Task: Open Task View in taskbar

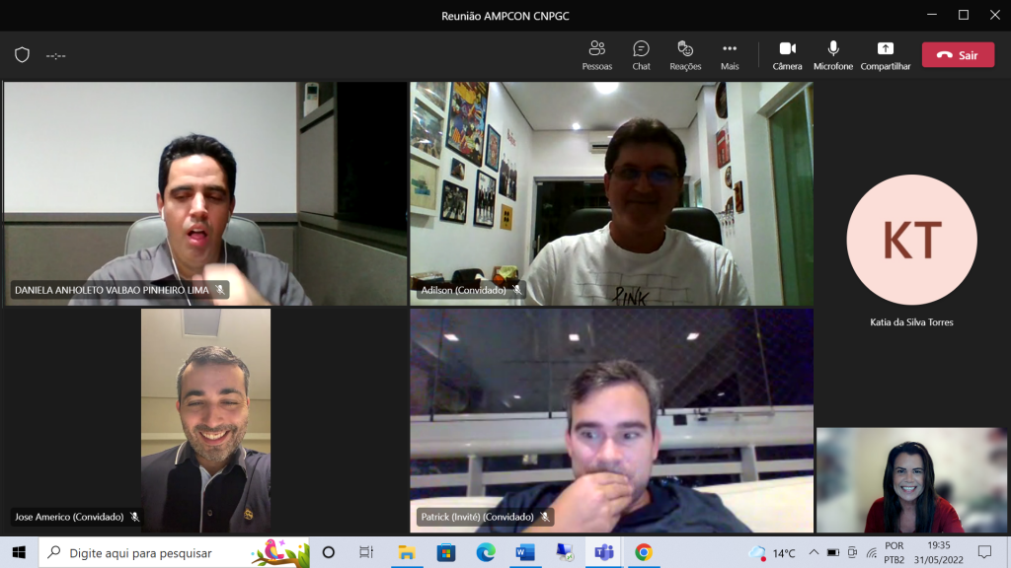Action: tap(366, 552)
